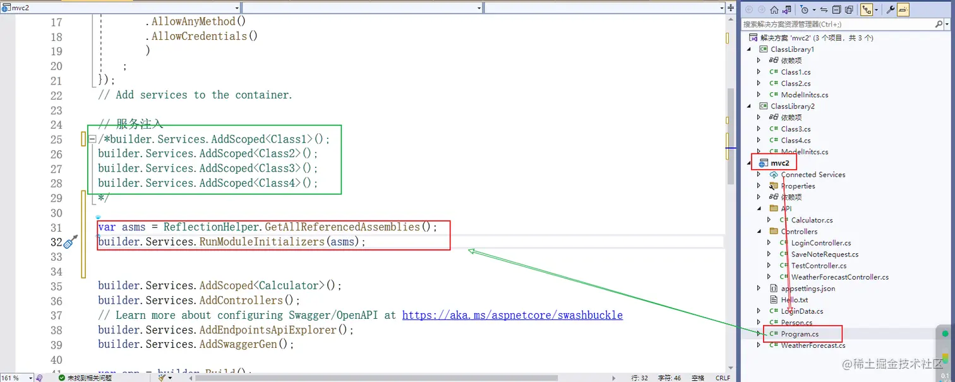Viewport: 955px width, 382px height.
Task: Click the '空格' spaces indicator in status bar
Action: pos(698,378)
